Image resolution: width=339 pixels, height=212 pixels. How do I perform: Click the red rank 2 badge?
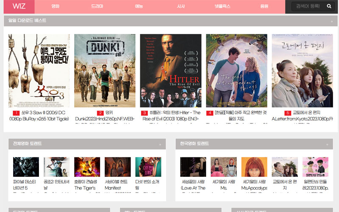tap(100, 113)
